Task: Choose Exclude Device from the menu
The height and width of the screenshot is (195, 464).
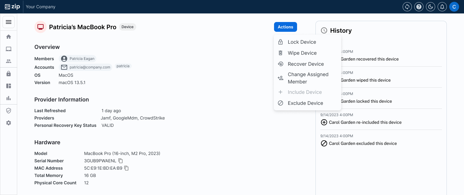Action: (x=305, y=103)
